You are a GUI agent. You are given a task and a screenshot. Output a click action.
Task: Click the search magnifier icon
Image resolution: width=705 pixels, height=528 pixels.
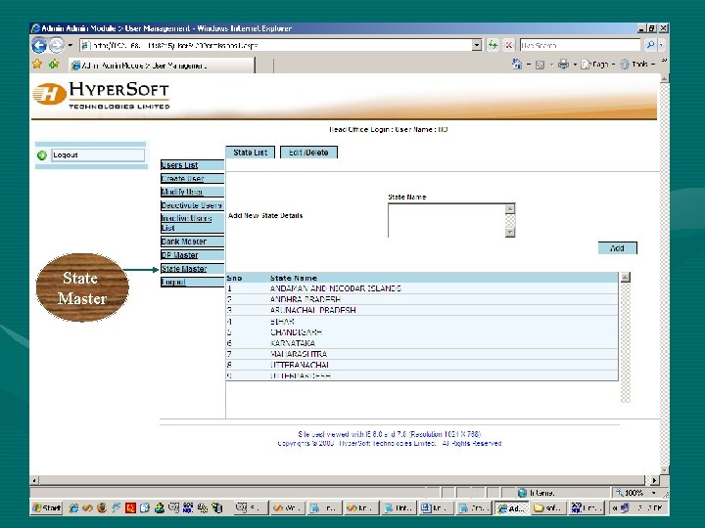(x=650, y=45)
